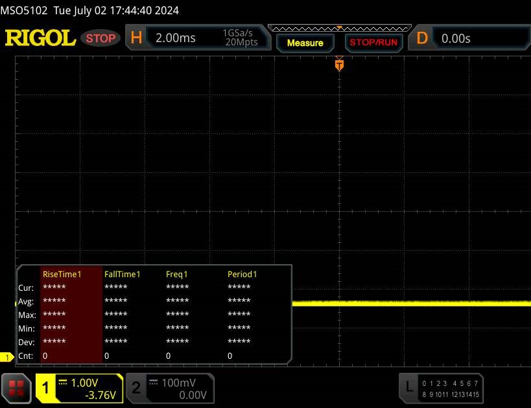The image size is (531, 408).
Task: Open channel 1 1.00V scale setting
Action: 84,383
